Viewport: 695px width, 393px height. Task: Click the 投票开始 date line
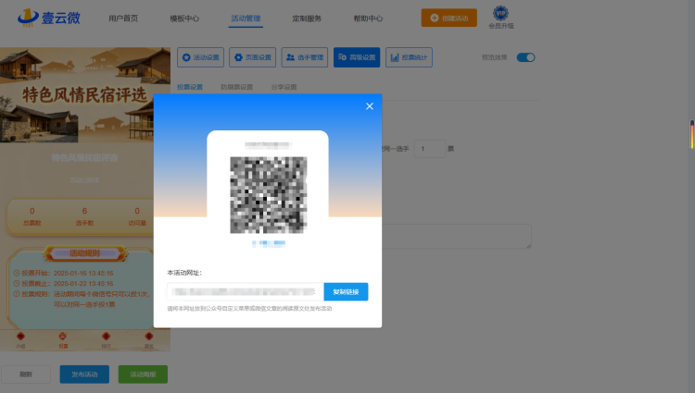63,273
